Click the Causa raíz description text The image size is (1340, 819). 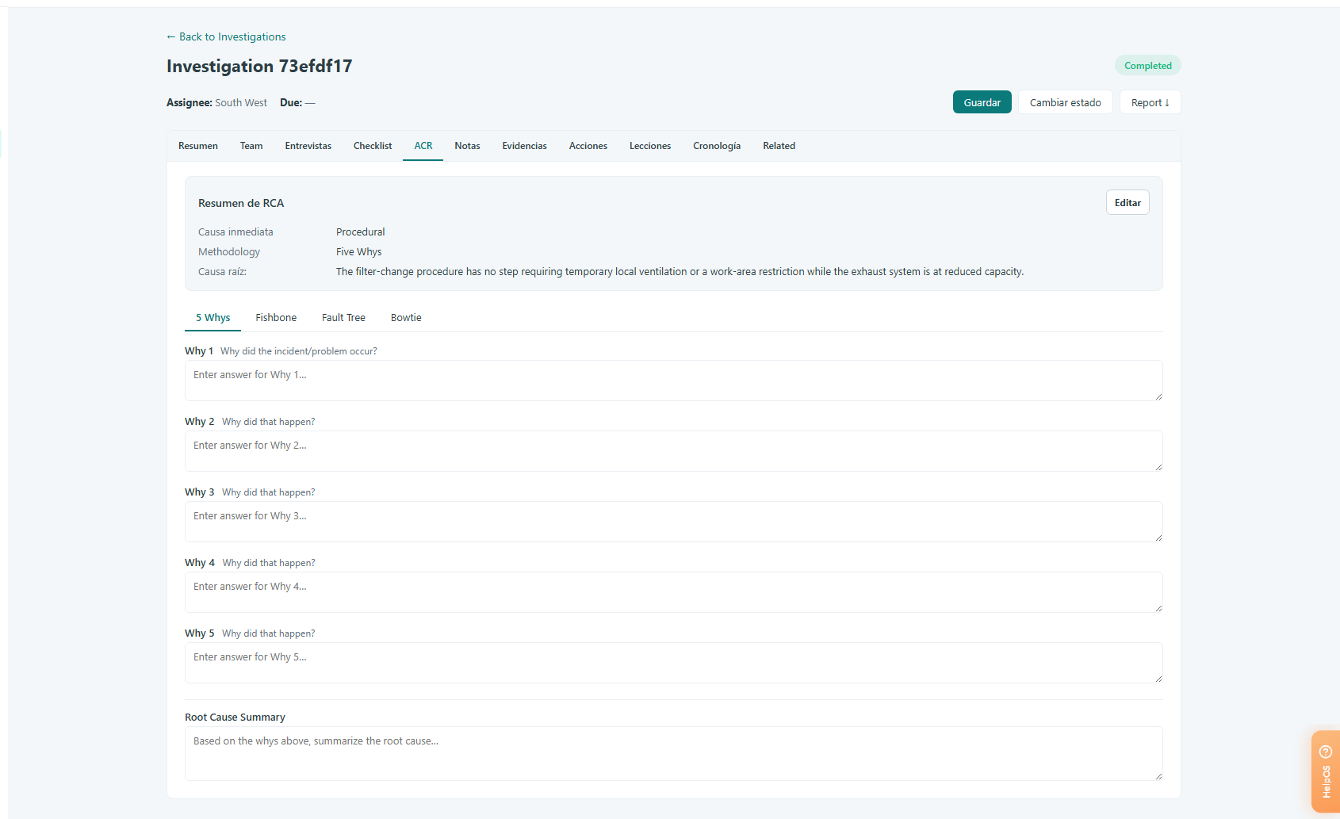tap(680, 272)
